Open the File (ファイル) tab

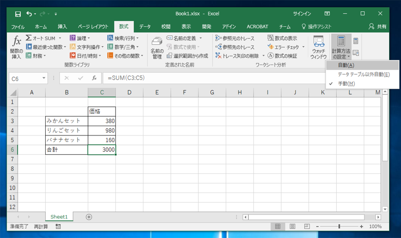[x=17, y=27]
